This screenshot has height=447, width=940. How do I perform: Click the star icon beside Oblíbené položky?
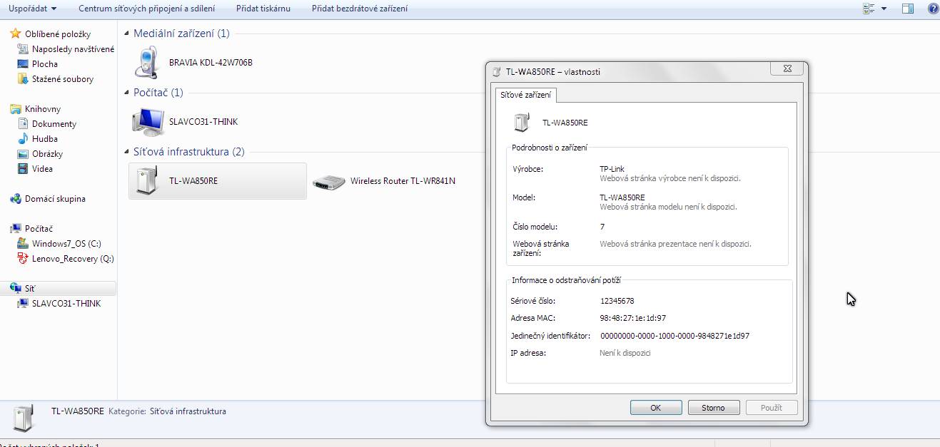tap(16, 34)
